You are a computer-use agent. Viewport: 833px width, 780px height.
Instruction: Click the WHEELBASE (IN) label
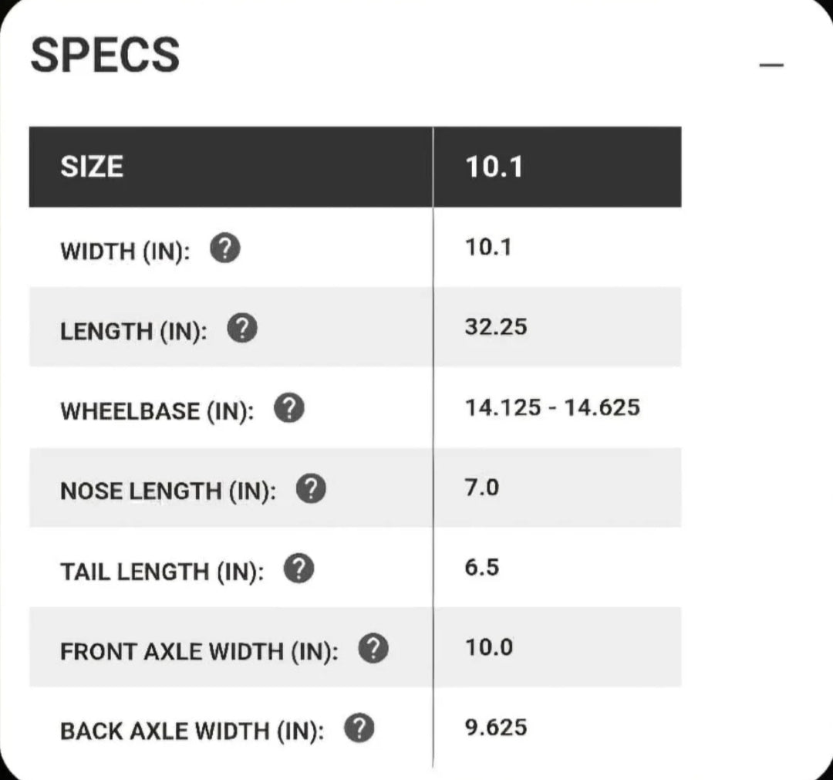pyautogui.click(x=157, y=411)
